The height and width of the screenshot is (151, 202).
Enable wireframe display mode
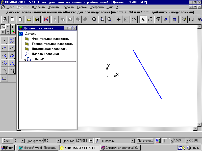coord(143,19)
